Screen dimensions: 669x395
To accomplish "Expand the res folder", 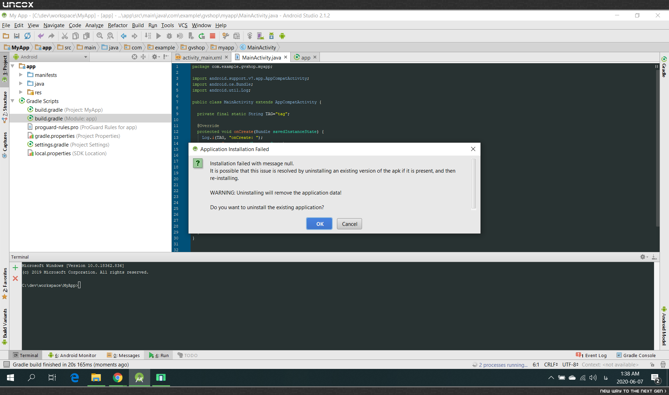I will pyautogui.click(x=21, y=92).
